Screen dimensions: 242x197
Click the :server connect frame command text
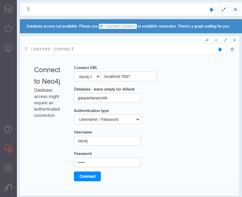52,49
